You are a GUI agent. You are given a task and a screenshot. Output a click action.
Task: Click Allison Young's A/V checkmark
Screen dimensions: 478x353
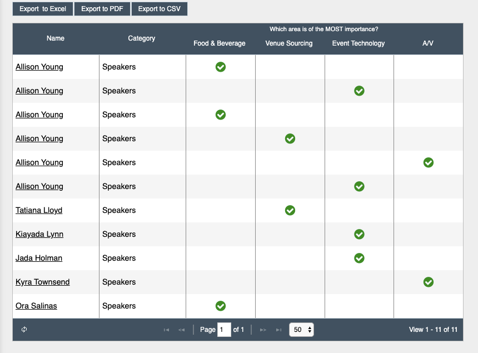coord(429,162)
